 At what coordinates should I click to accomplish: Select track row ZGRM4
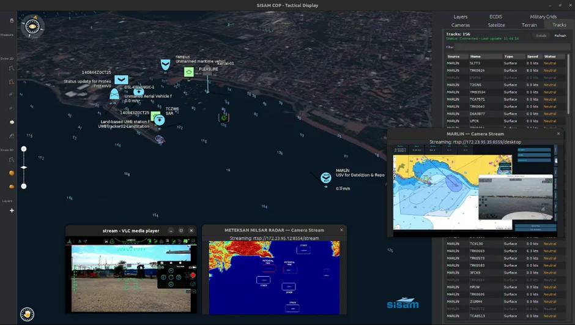click(x=506, y=302)
